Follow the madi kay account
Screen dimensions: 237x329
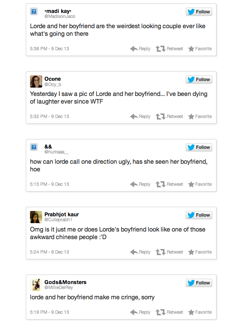pos(199,12)
